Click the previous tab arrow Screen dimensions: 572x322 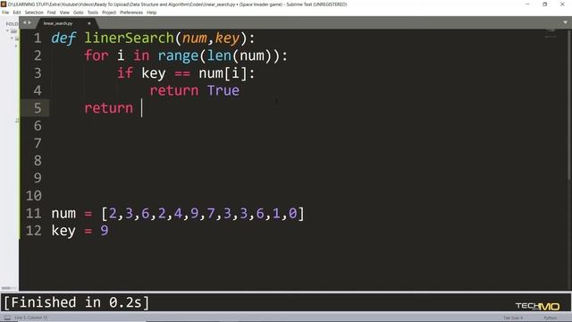point(25,22)
